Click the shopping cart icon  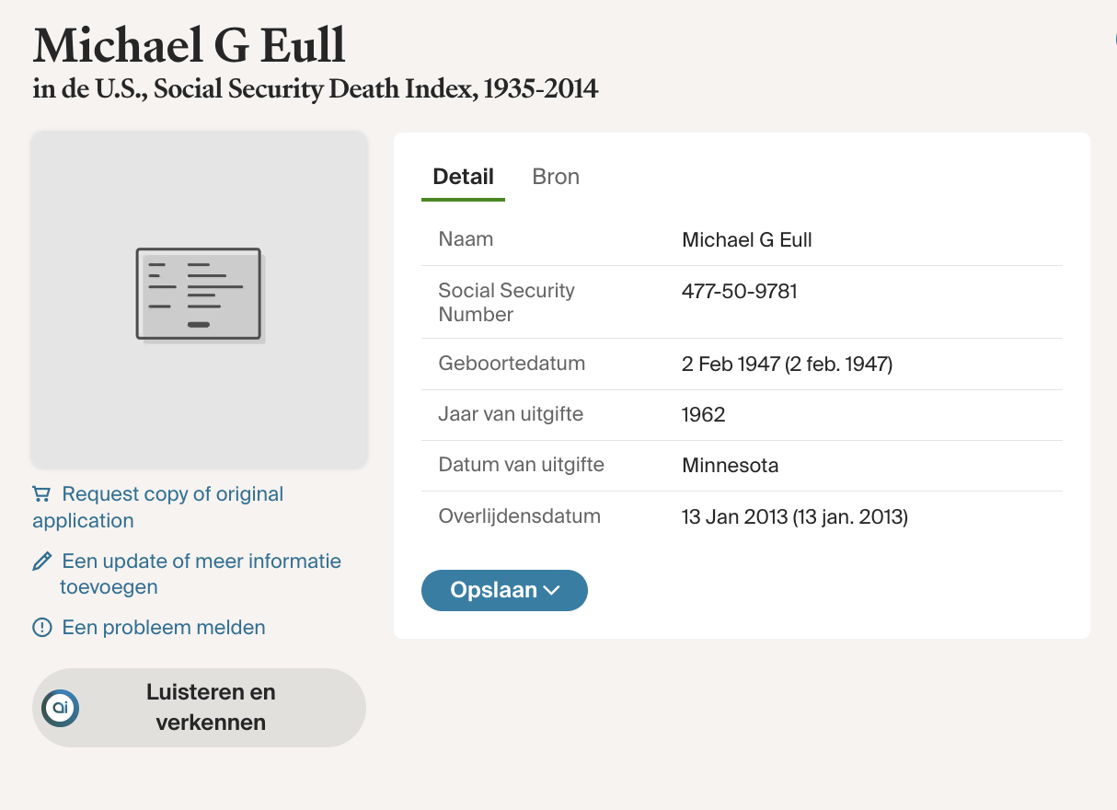[41, 494]
